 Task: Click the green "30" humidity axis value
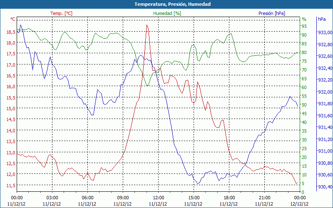point(304,140)
